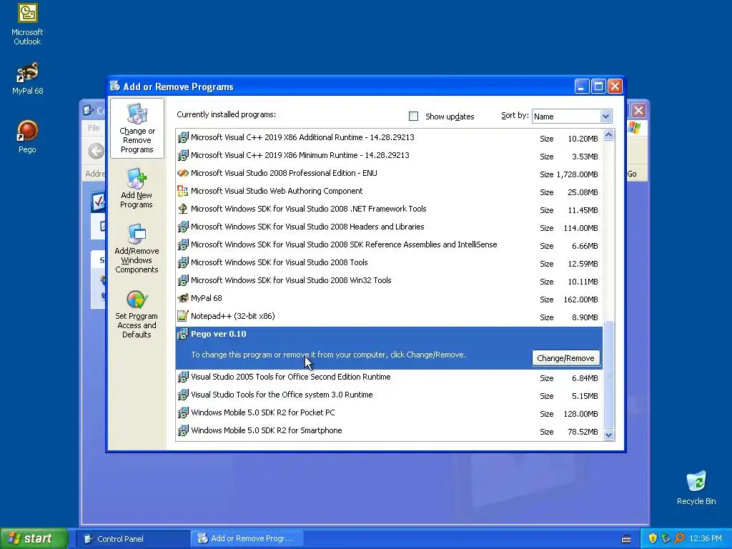Click the keyboard icon in taskbar
732x549 pixels.
(x=626, y=539)
